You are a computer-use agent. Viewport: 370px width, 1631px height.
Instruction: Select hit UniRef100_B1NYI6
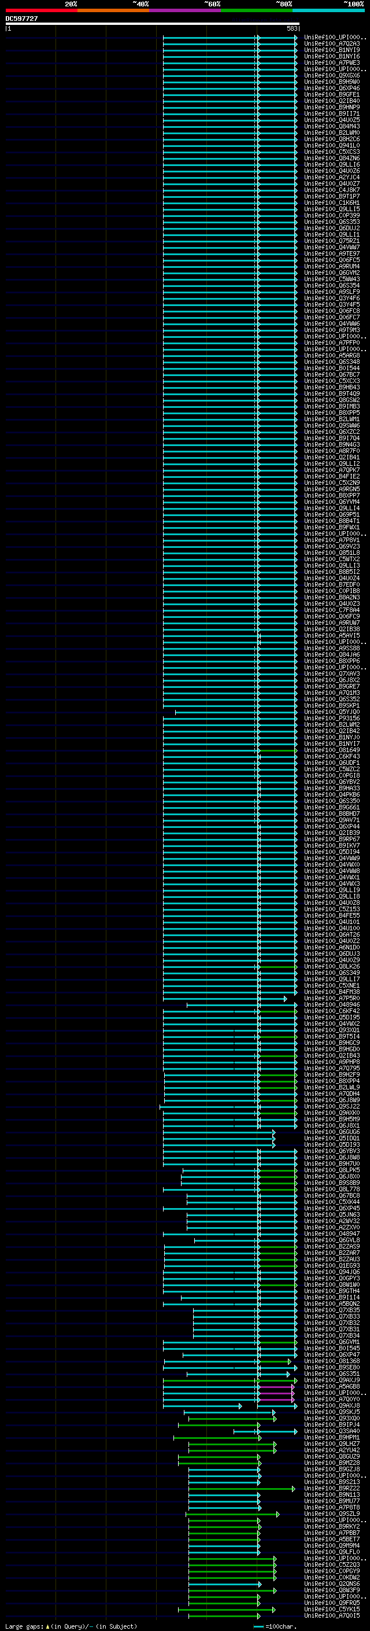[x=331, y=56]
